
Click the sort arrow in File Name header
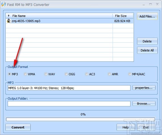tap(9, 16)
